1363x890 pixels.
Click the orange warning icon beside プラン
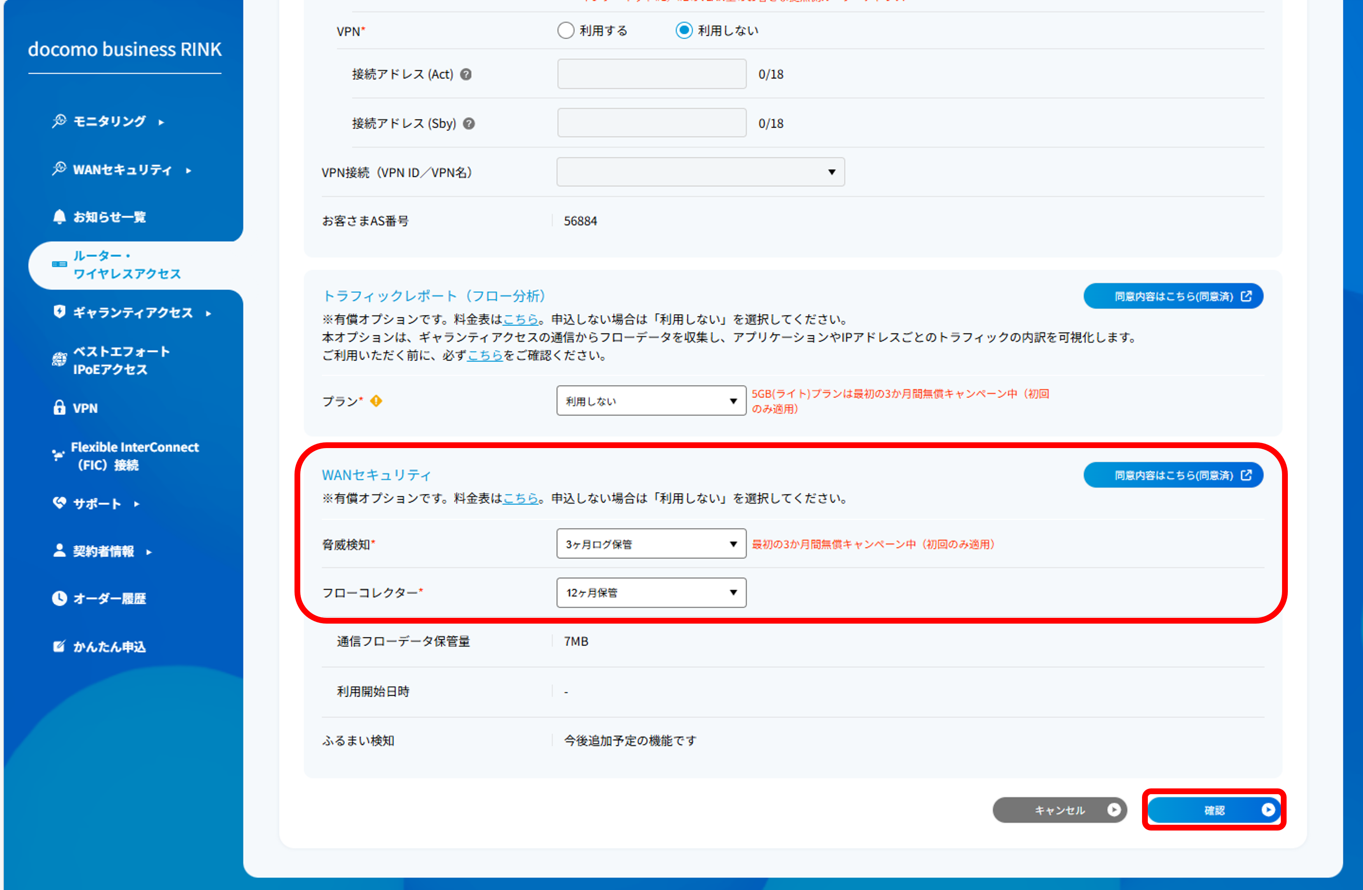tap(376, 401)
